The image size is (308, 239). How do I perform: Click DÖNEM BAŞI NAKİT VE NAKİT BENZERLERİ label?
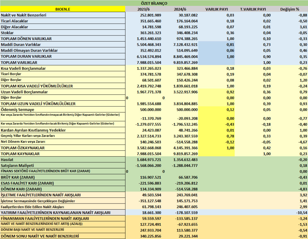[63, 230]
